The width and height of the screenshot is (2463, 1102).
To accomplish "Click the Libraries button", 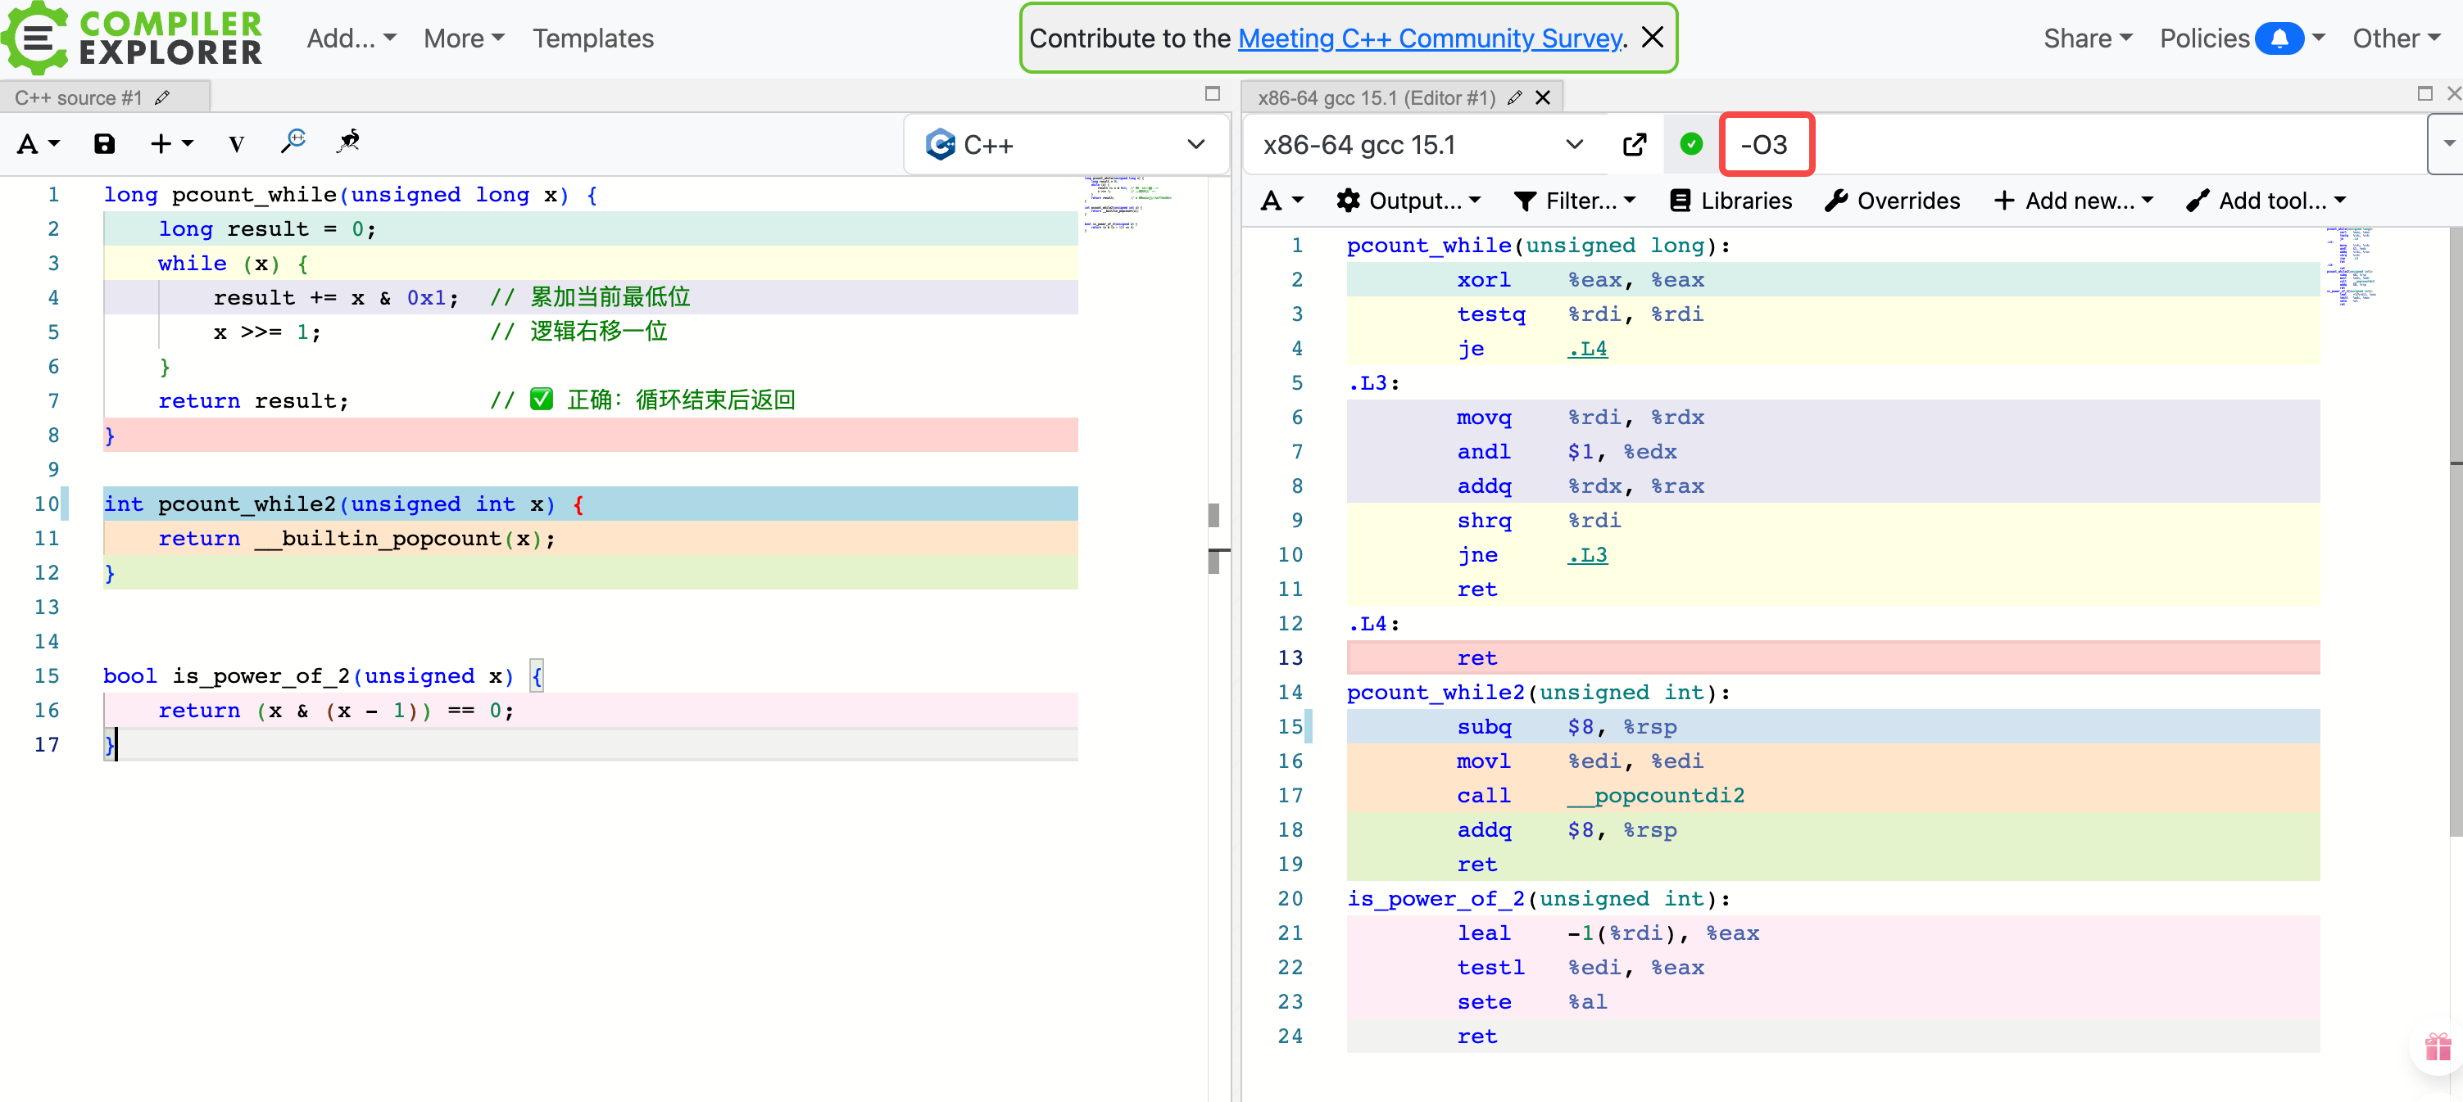I will pyautogui.click(x=1730, y=201).
